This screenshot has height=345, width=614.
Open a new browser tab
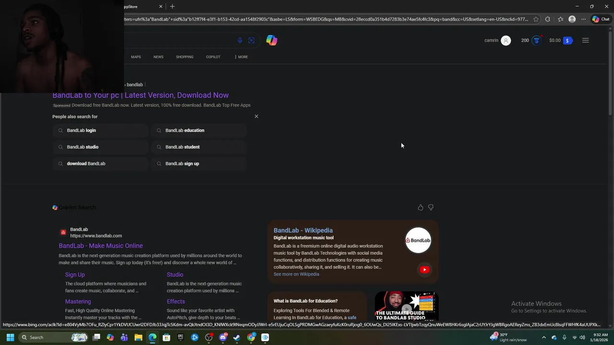pos(172,6)
